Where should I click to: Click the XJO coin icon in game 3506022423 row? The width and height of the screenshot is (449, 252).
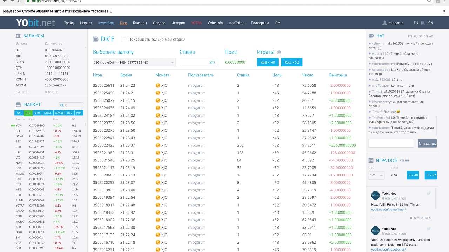click(158, 145)
